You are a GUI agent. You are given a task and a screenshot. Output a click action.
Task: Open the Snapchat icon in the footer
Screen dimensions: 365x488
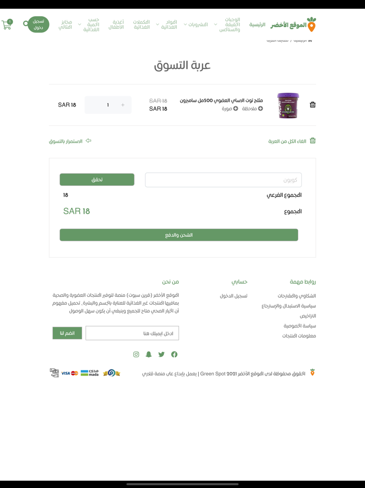(x=149, y=354)
